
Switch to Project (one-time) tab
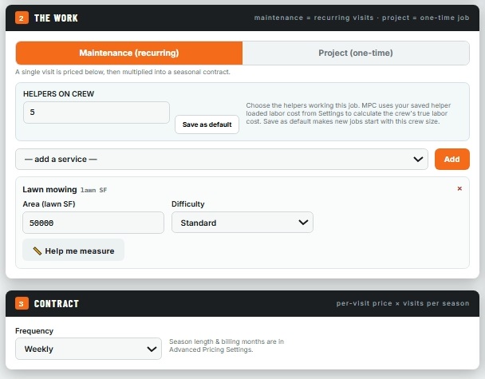coord(356,53)
